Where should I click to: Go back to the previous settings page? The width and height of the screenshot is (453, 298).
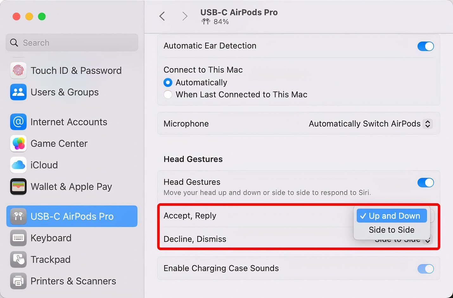[x=162, y=16]
